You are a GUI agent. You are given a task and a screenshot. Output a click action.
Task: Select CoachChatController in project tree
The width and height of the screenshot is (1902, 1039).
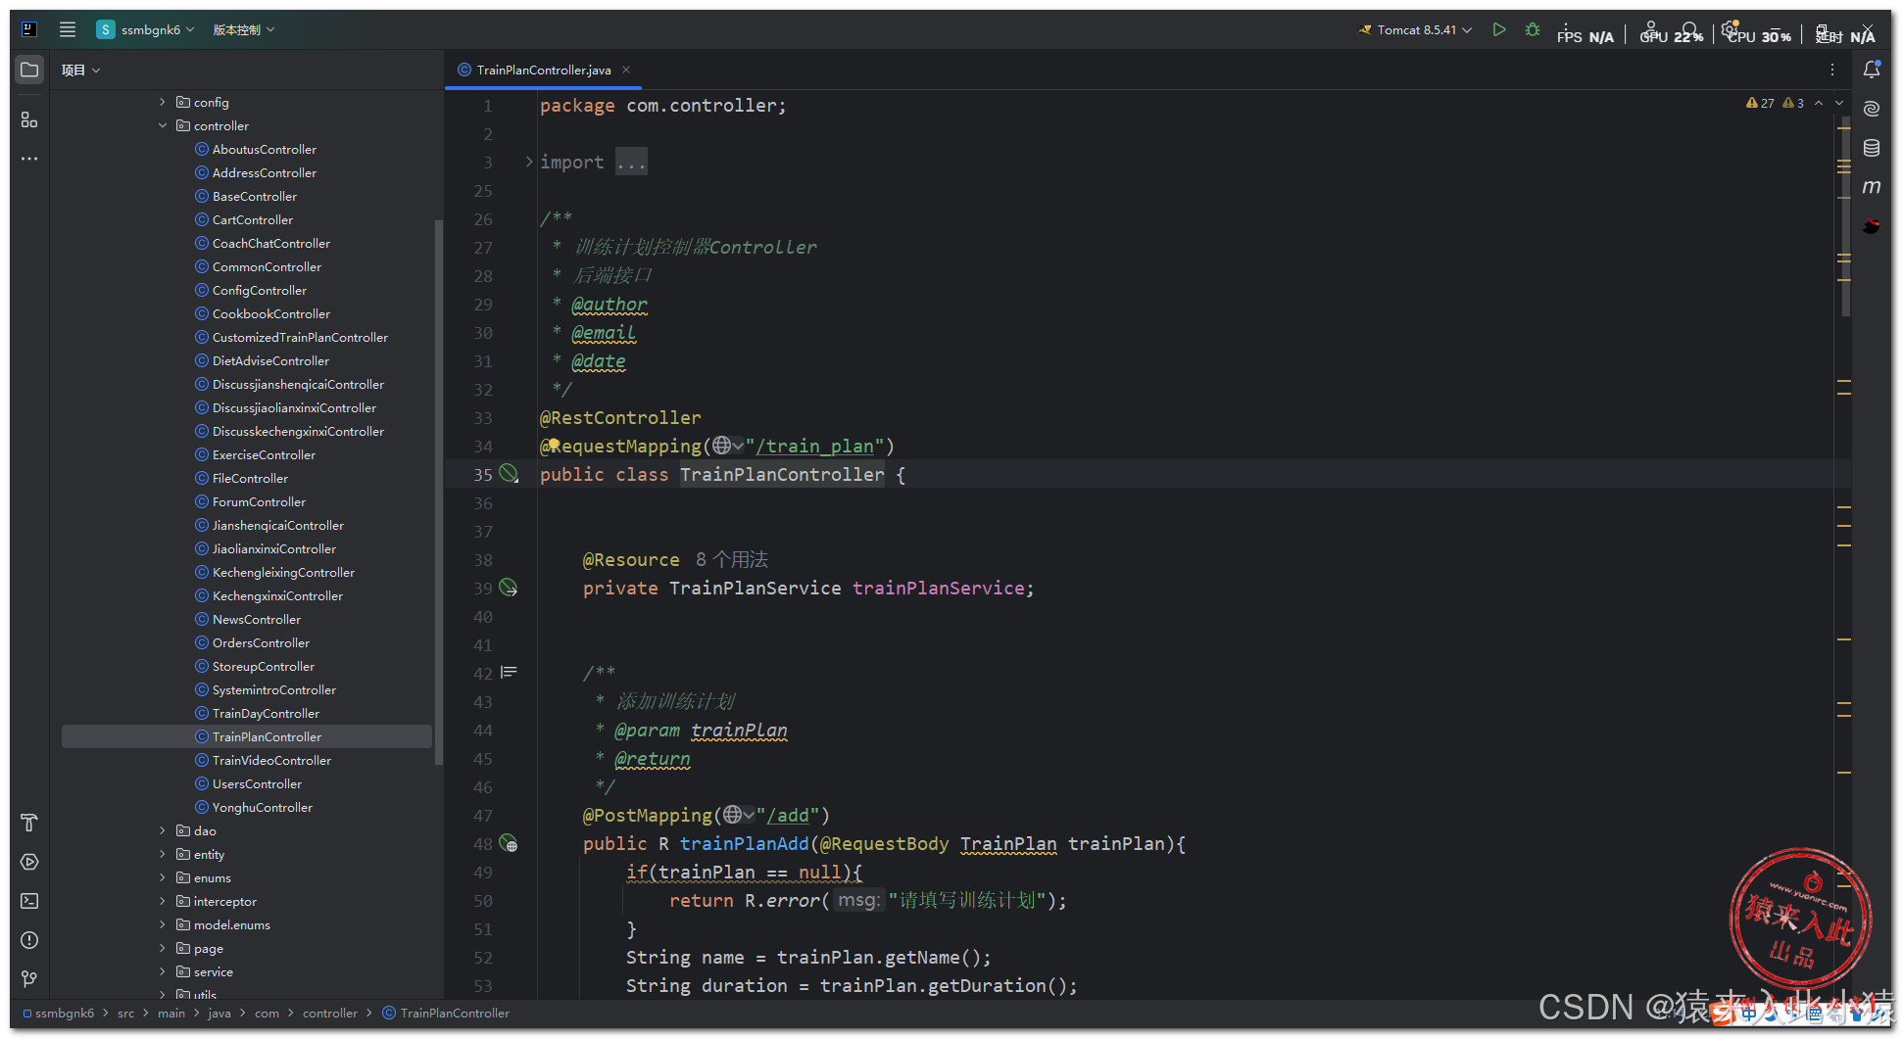tap(270, 243)
